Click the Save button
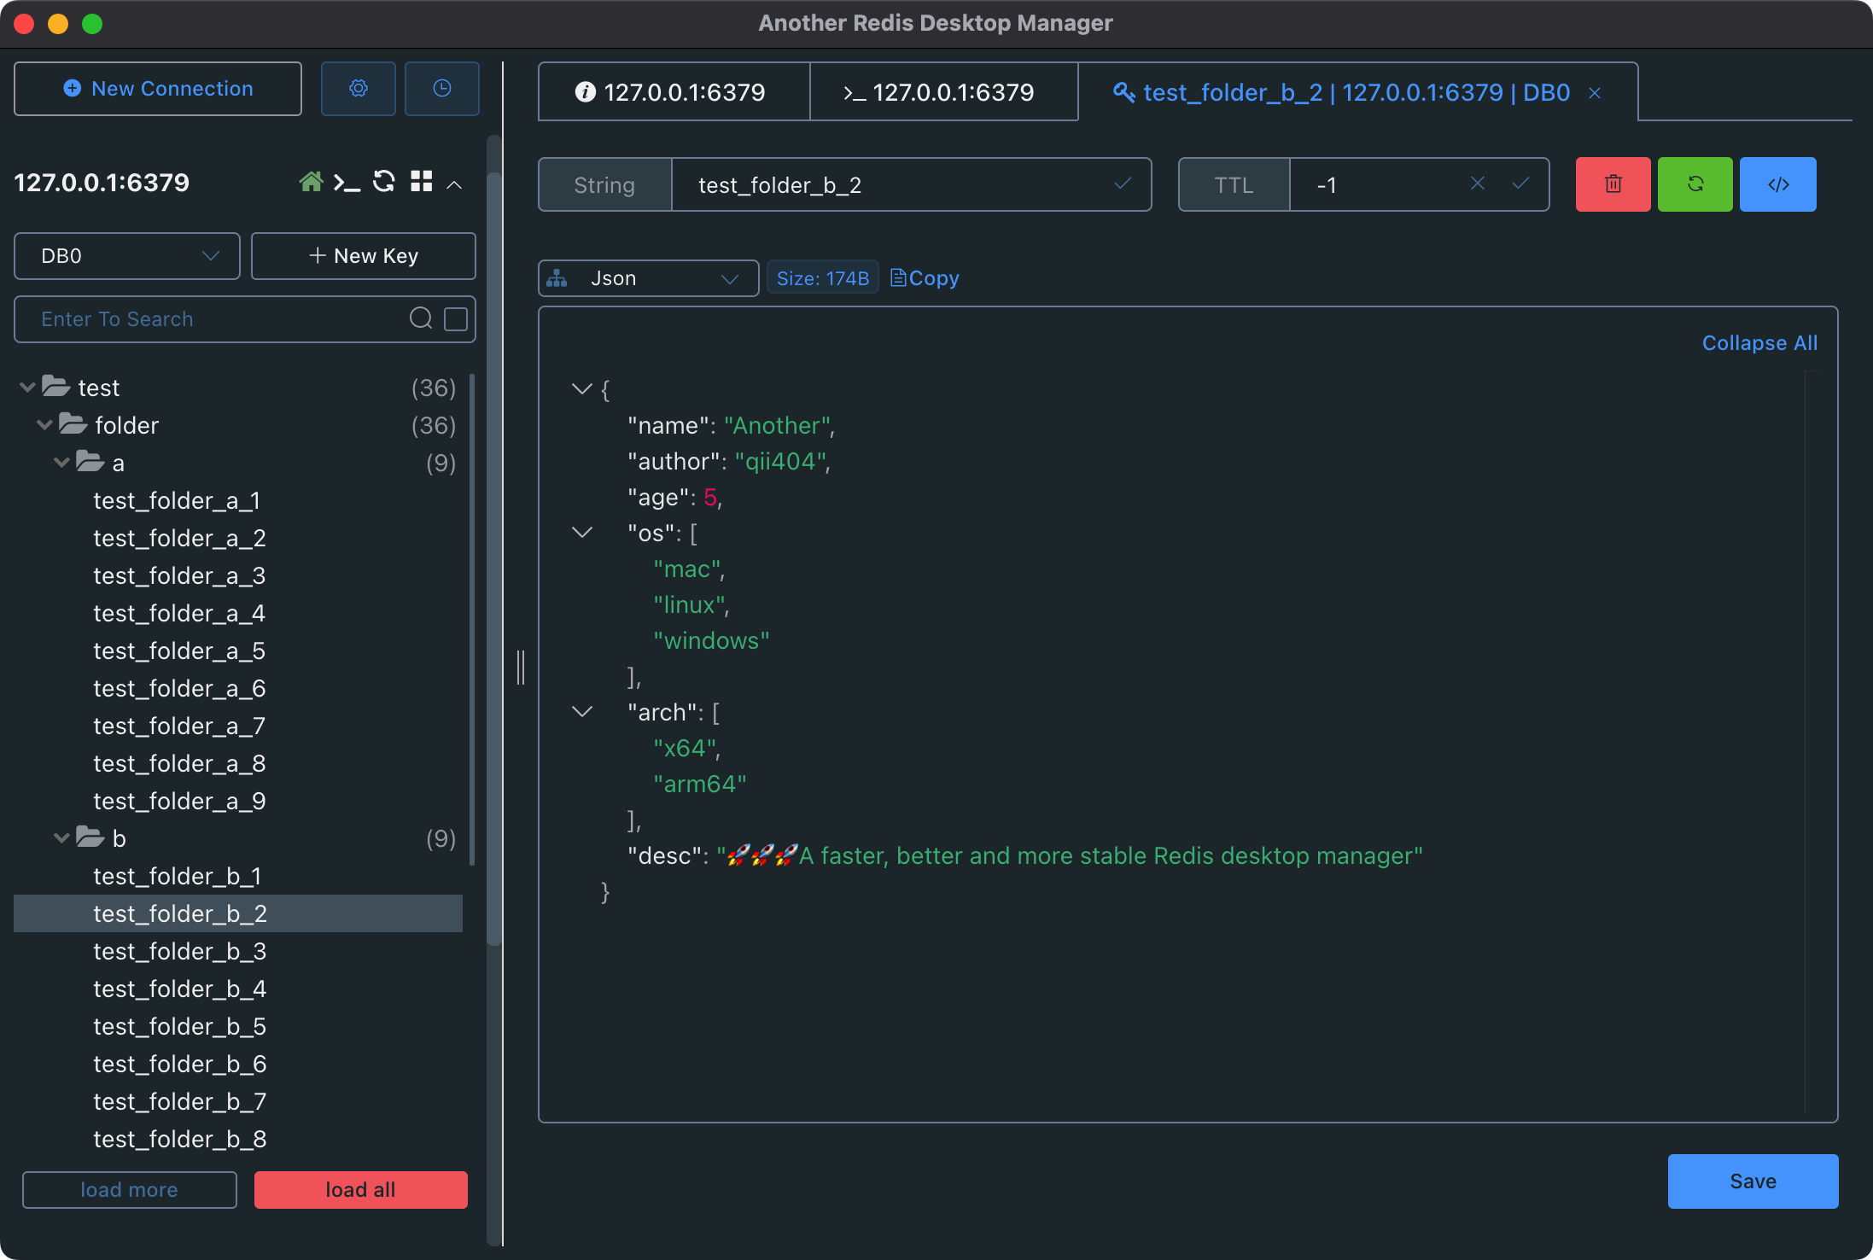The width and height of the screenshot is (1873, 1260). [1752, 1180]
